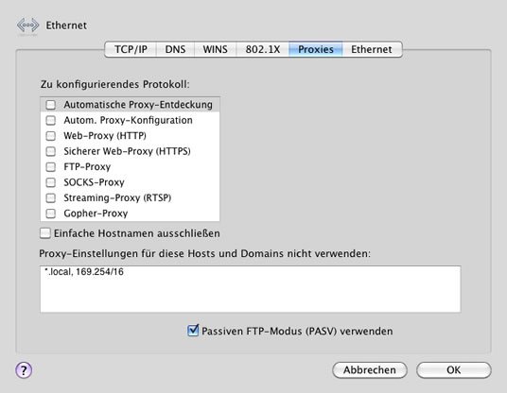
Task: Check Autom. Proxy-Konfiguration option
Action: pyautogui.click(x=51, y=120)
